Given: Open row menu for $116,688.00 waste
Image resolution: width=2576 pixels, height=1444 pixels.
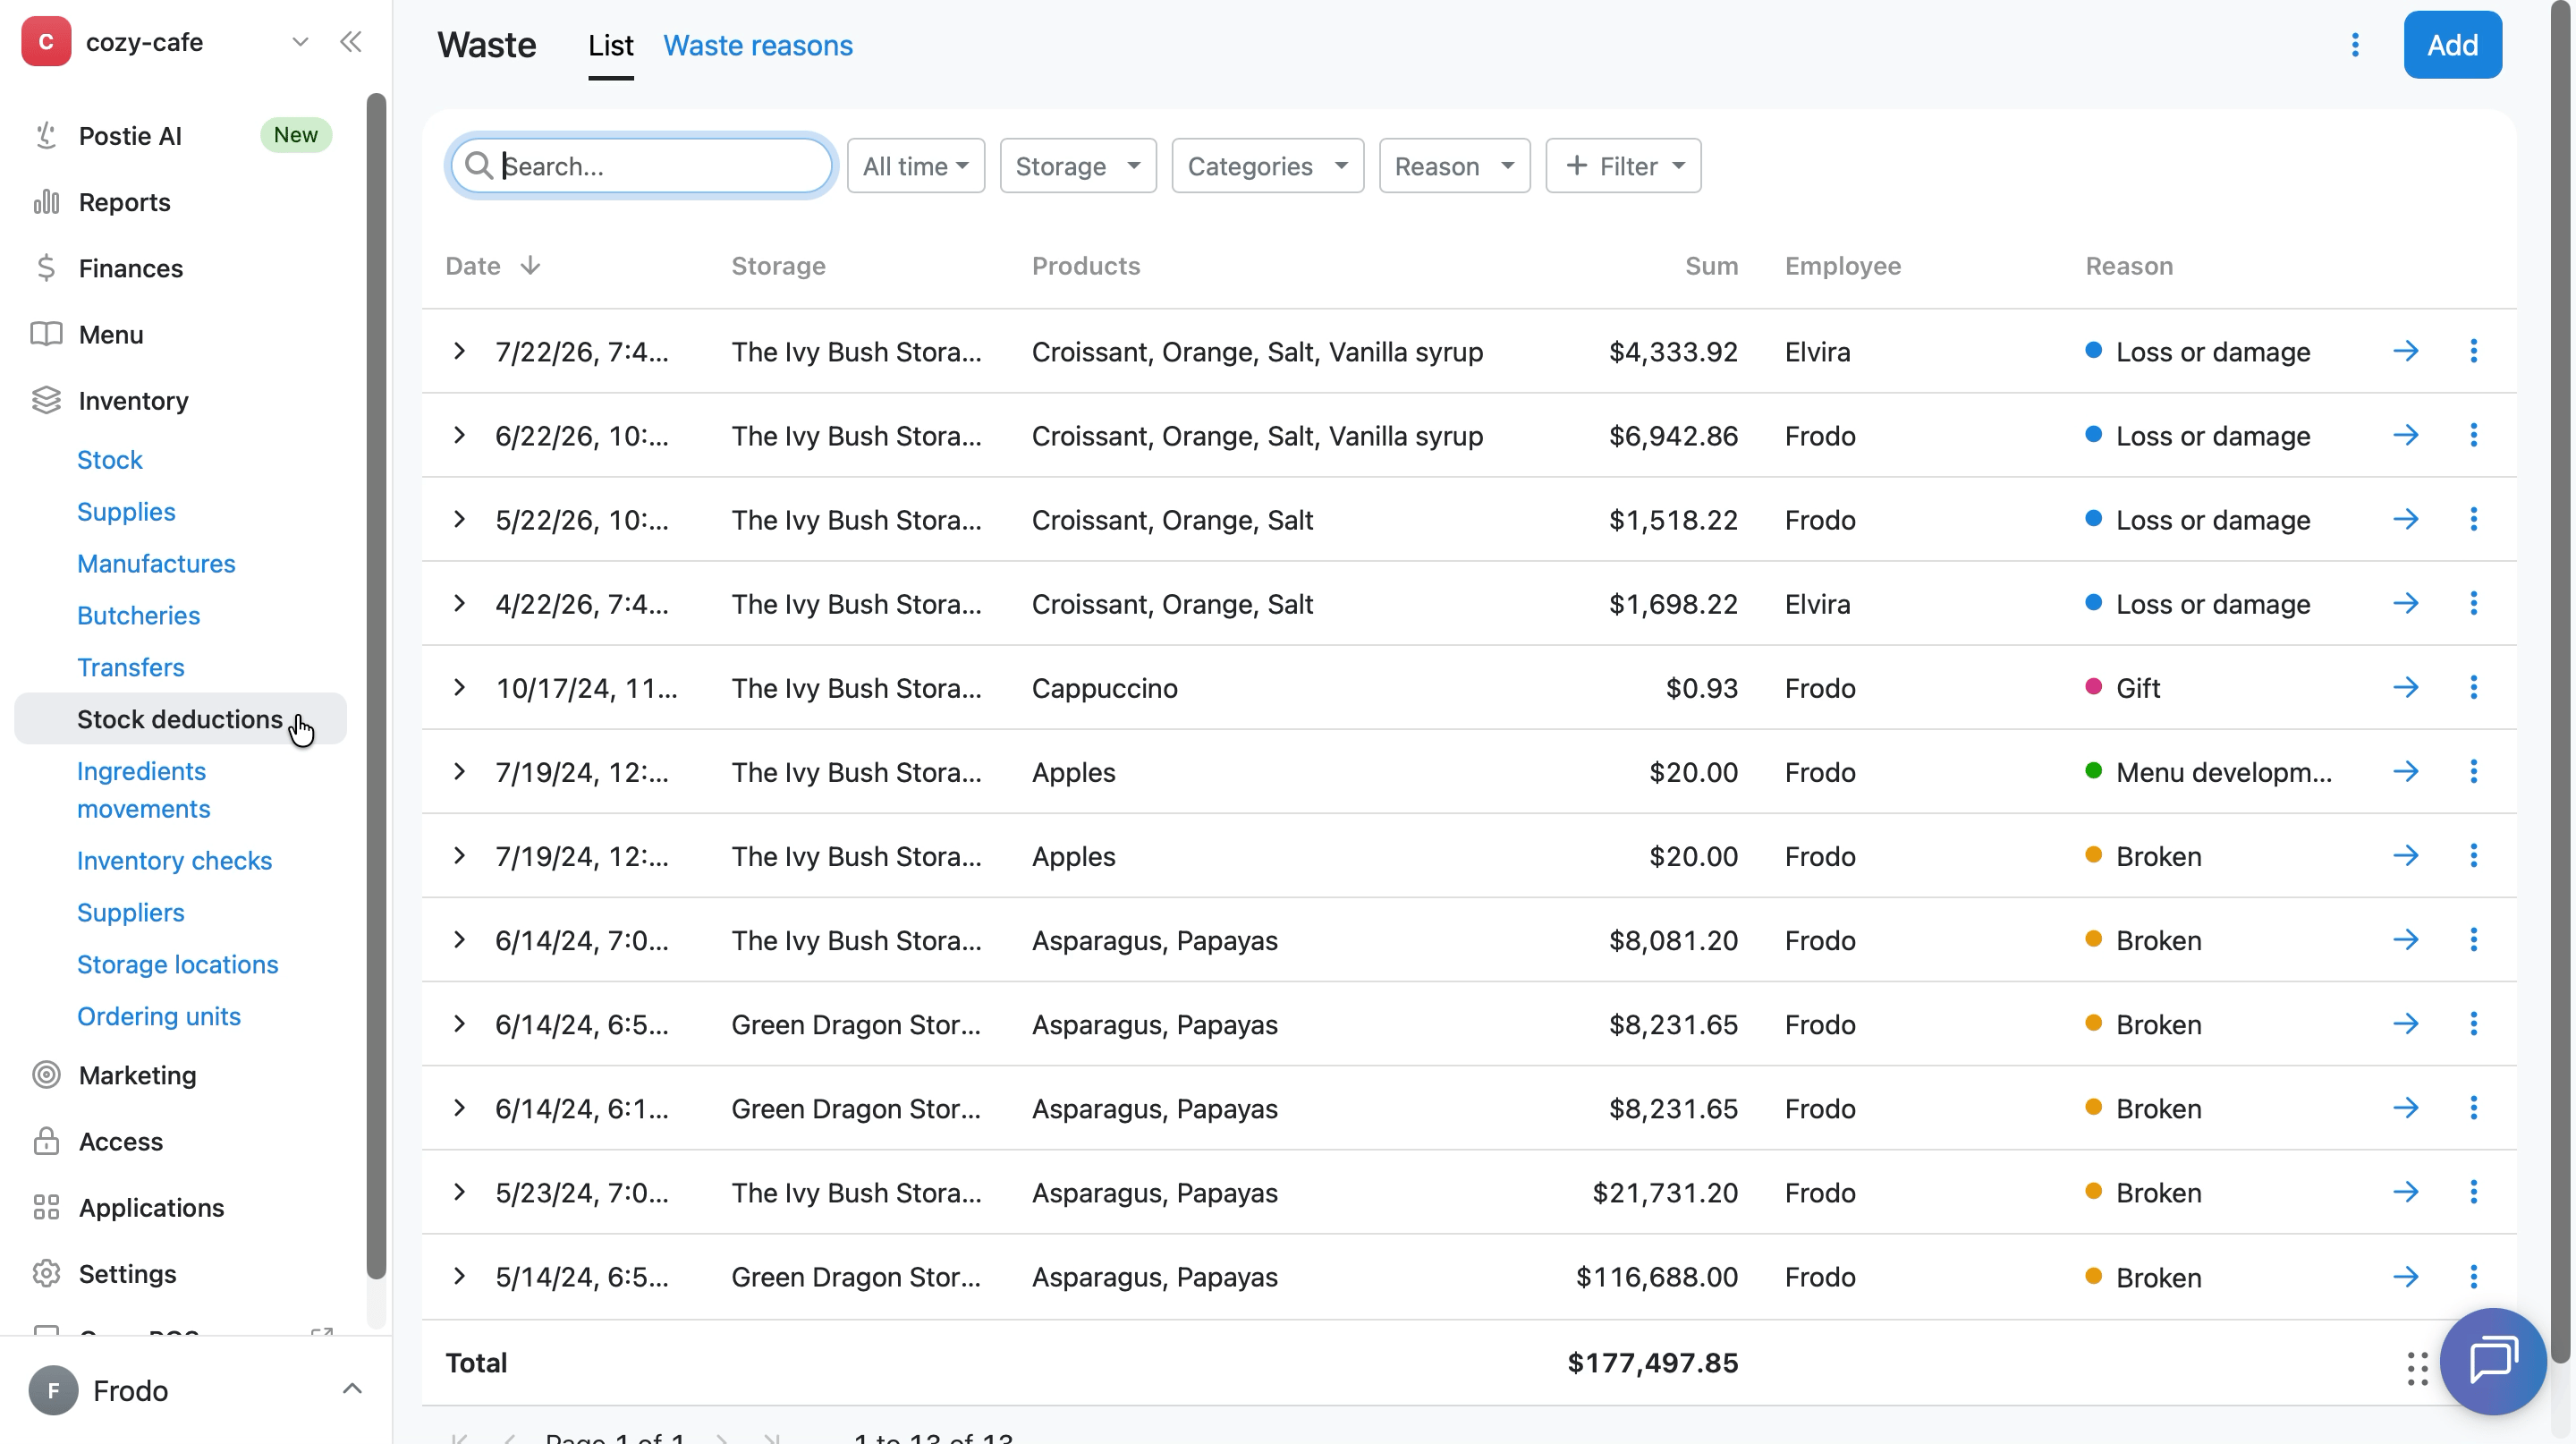Looking at the screenshot, I should click(2473, 1276).
